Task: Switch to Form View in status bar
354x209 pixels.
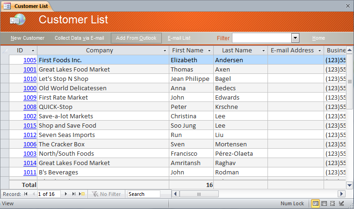Action: point(316,203)
